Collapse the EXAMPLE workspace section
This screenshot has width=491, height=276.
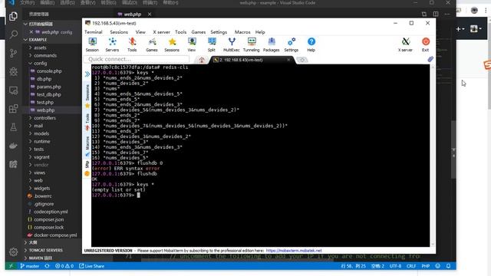coord(38,40)
